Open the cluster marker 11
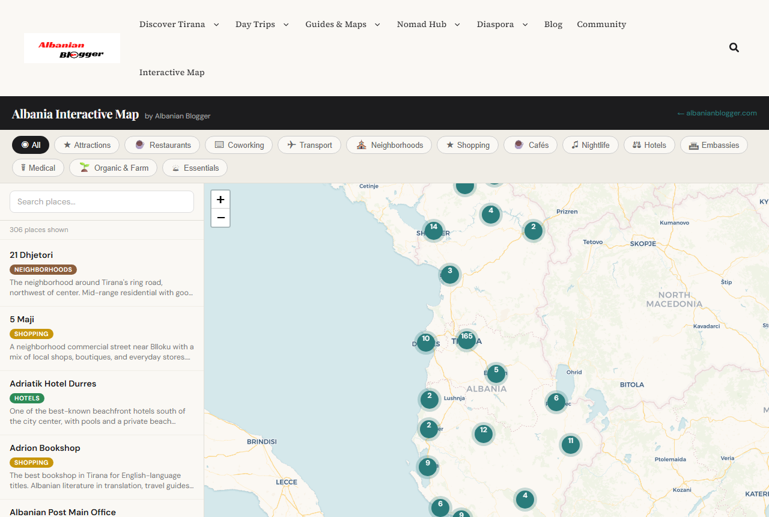This screenshot has width=769, height=517. (571, 444)
